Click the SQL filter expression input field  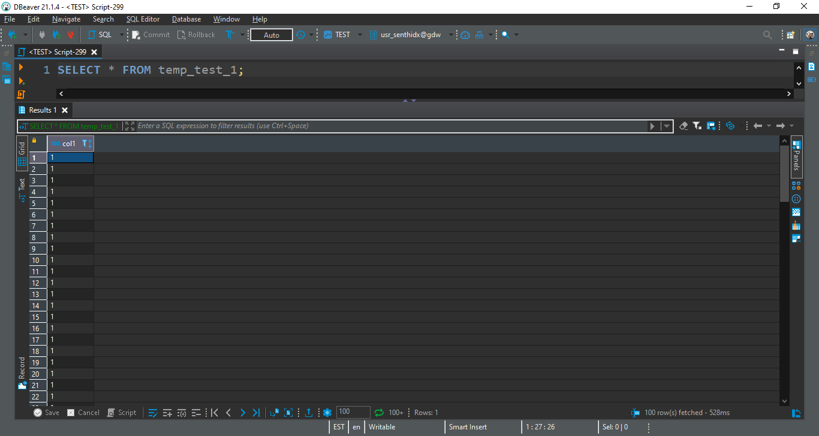(x=392, y=126)
